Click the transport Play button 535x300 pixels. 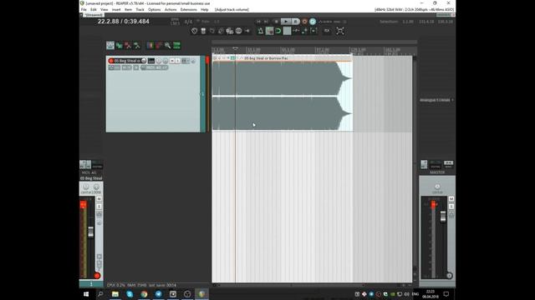(x=286, y=22)
